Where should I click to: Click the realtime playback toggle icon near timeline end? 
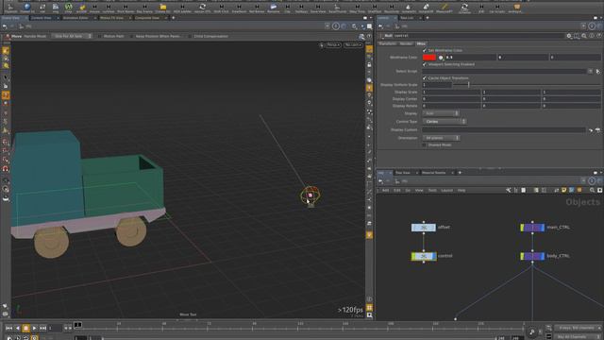[532, 331]
